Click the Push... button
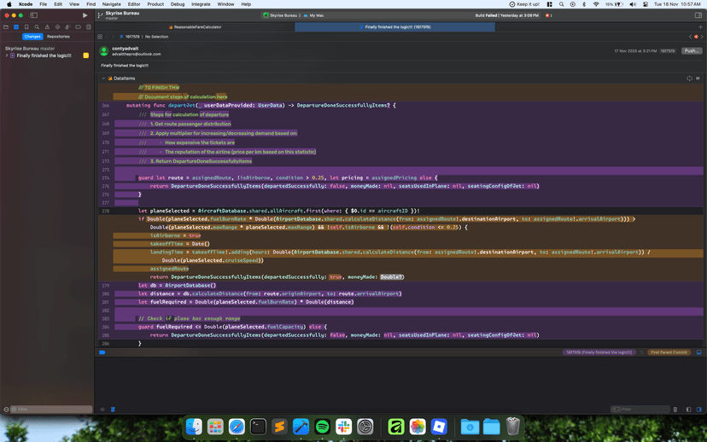707x442 pixels. point(691,51)
